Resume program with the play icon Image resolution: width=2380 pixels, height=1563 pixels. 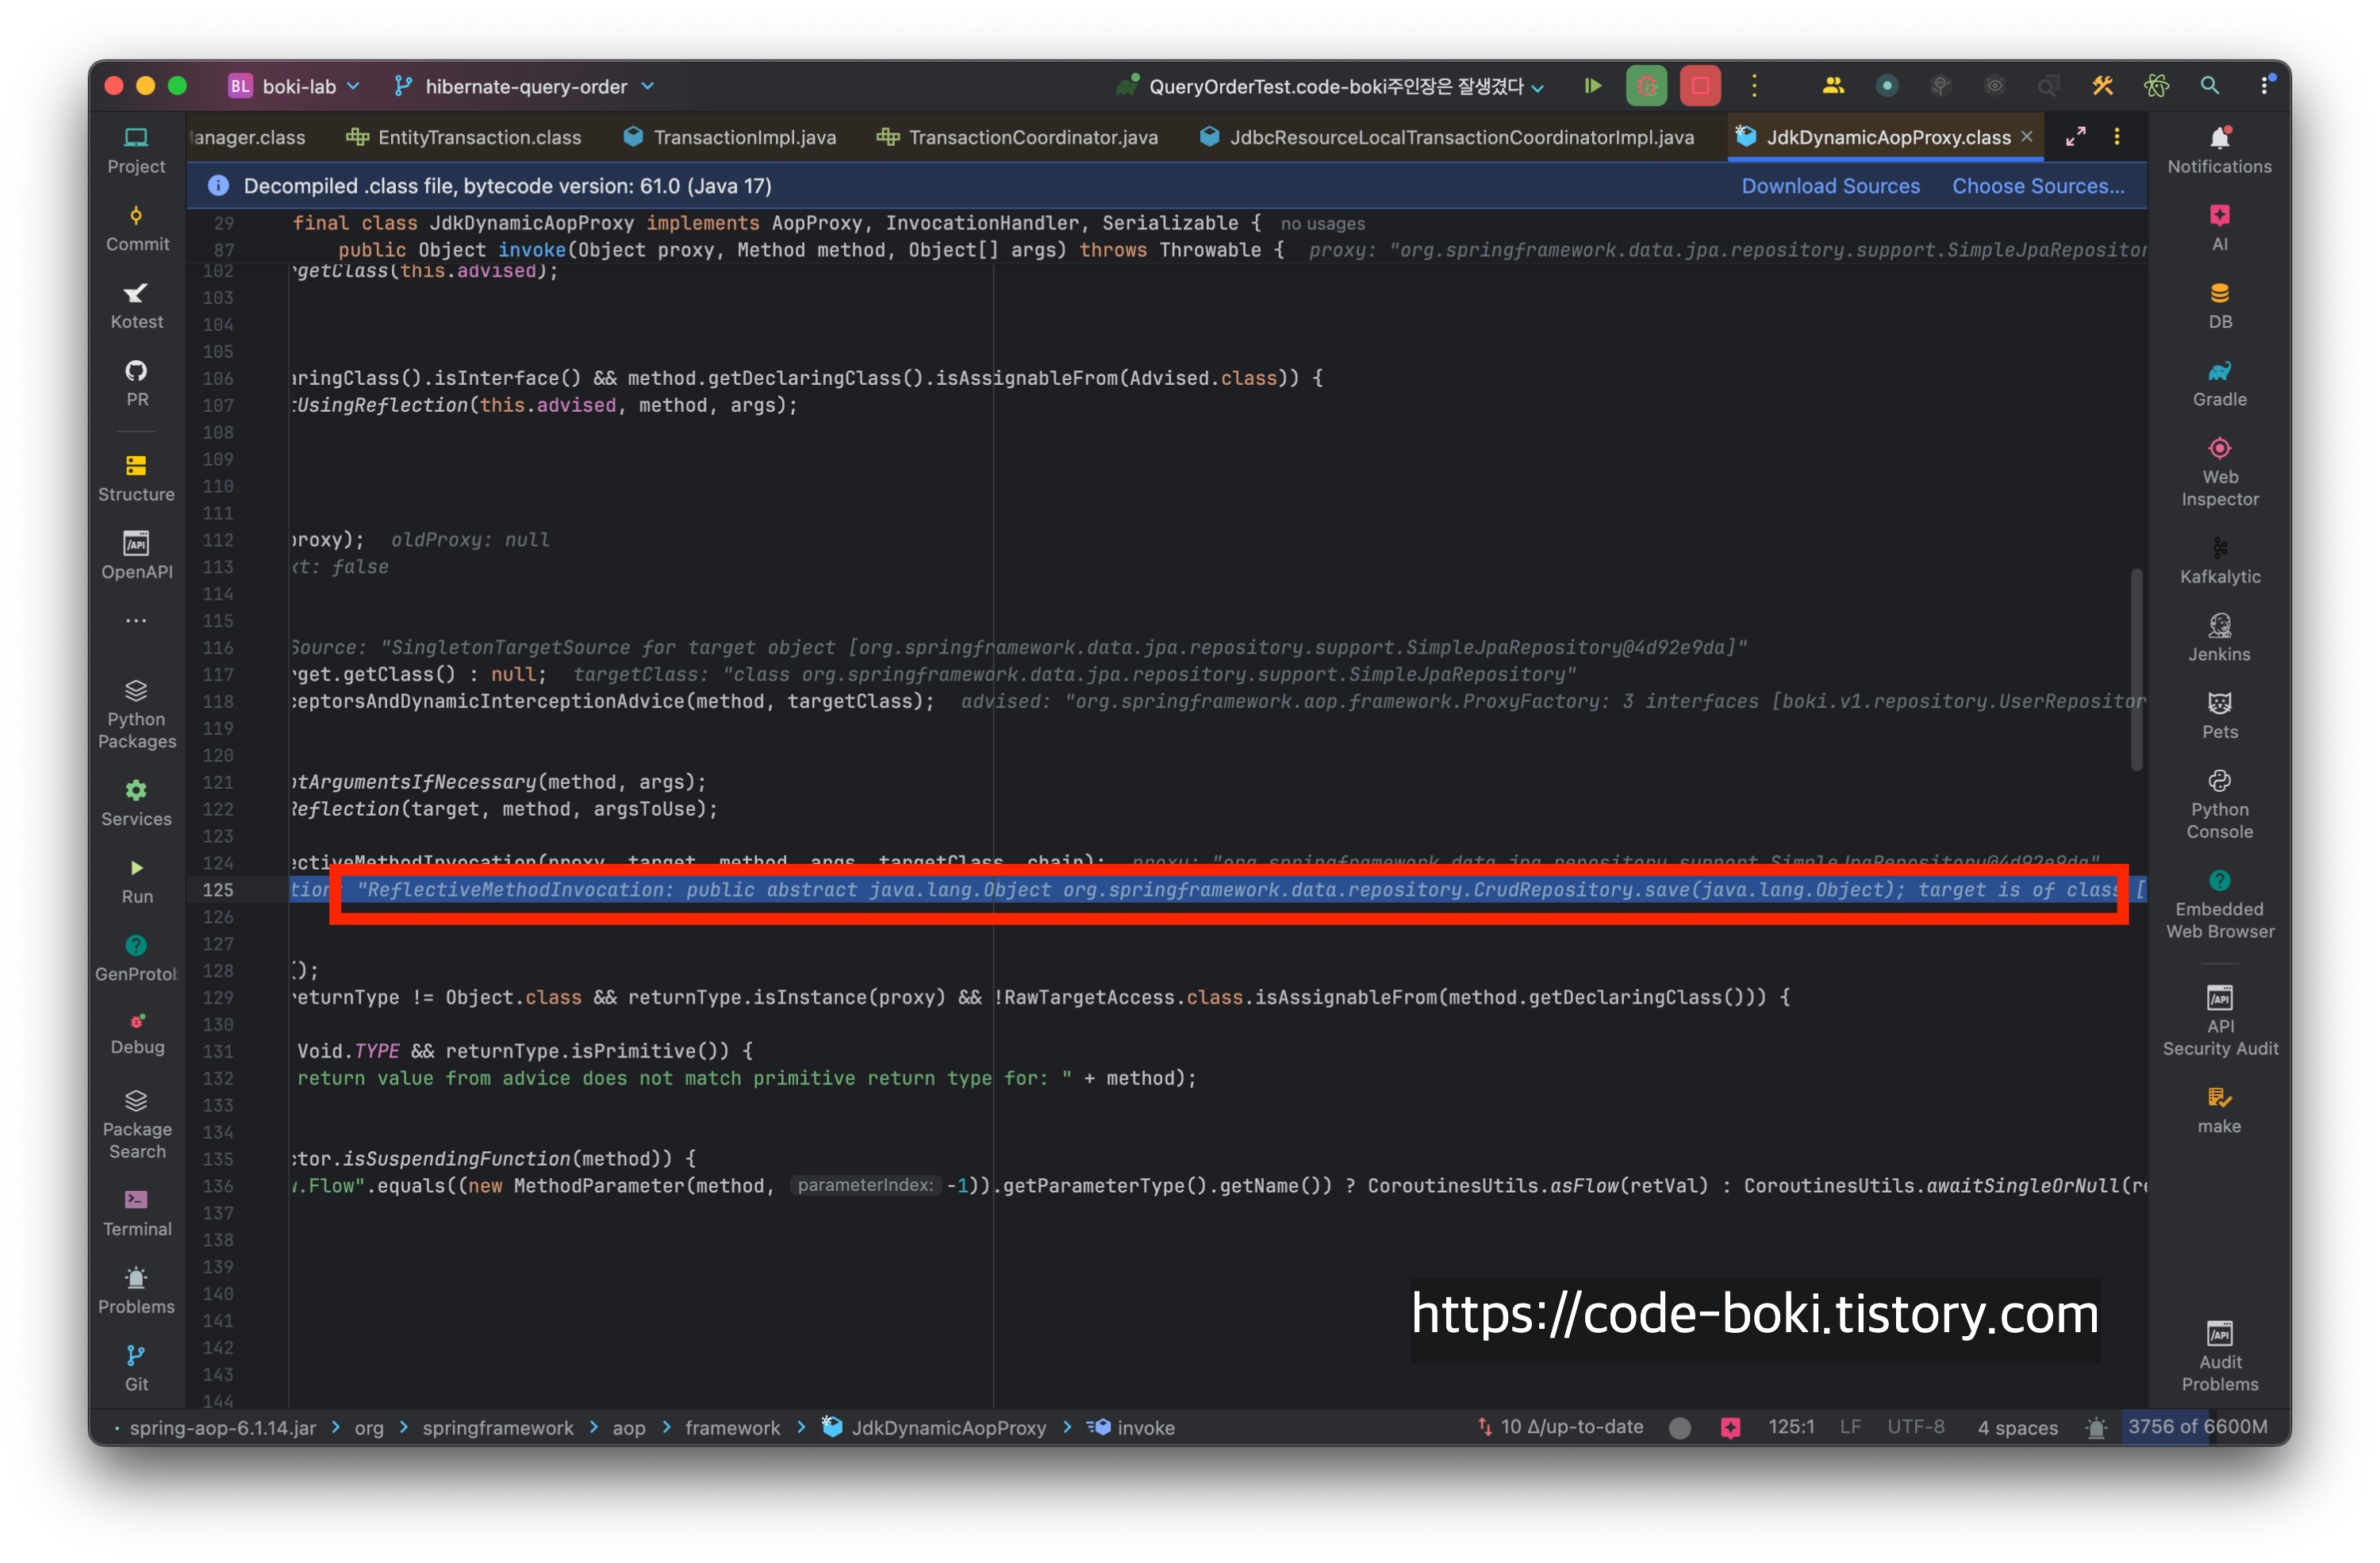point(1593,86)
